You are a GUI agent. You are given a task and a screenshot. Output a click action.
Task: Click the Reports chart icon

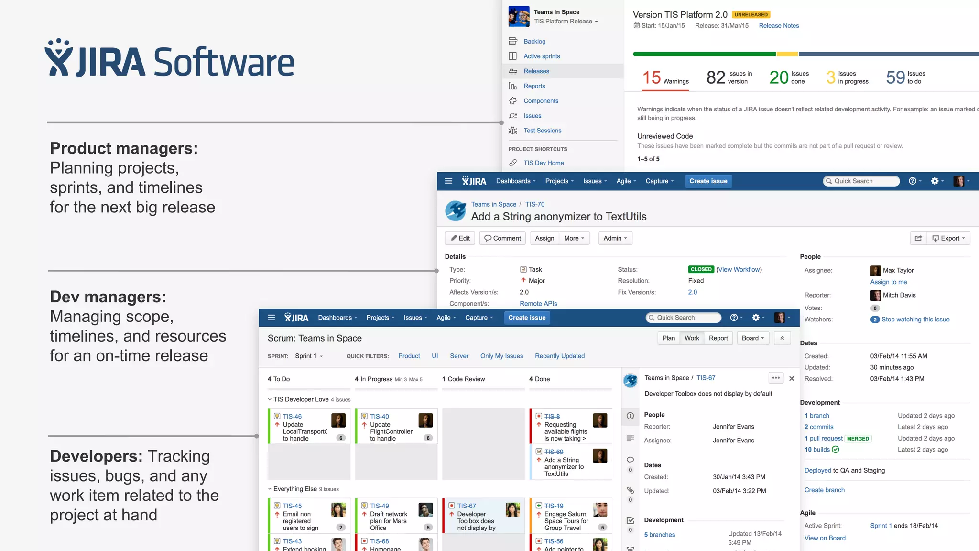point(513,86)
